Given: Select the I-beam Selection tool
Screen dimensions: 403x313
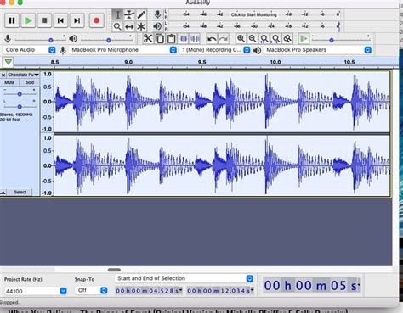Looking at the screenshot, I should click(x=117, y=14).
